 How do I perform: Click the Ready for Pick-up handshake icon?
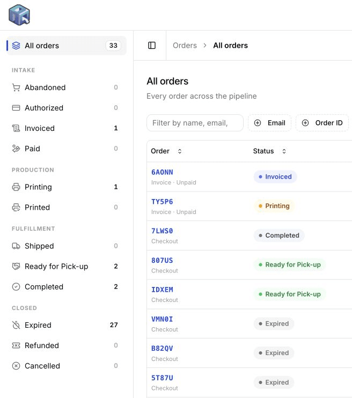click(x=16, y=266)
